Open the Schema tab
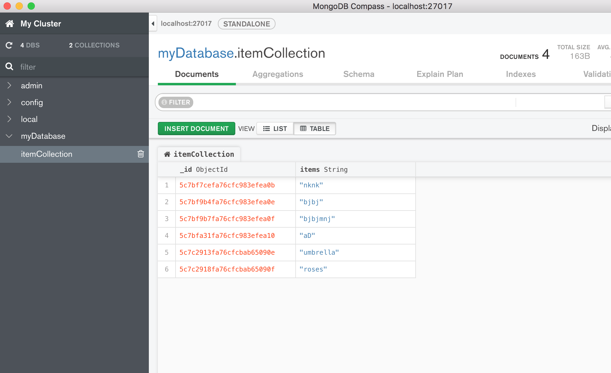Screen dimensions: 611x373 coord(359,74)
